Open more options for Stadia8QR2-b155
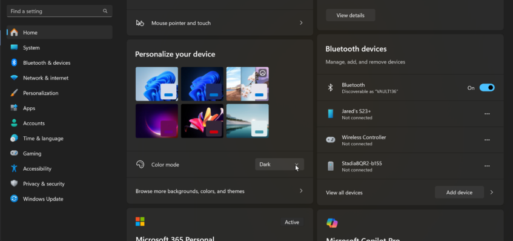Screen dimensions: 513x241 tap(487, 166)
